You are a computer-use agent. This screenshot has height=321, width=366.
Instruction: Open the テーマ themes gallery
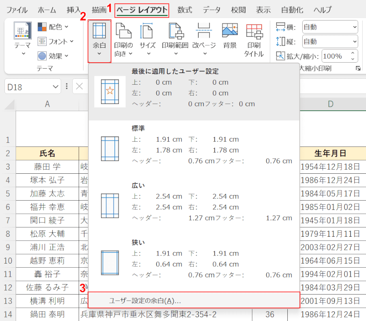pyautogui.click(x=22, y=39)
